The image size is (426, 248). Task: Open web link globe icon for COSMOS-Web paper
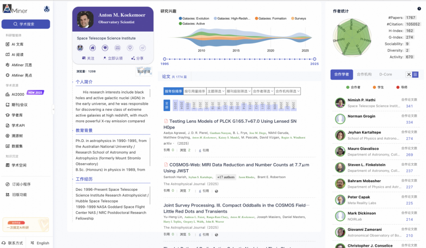click(x=217, y=191)
